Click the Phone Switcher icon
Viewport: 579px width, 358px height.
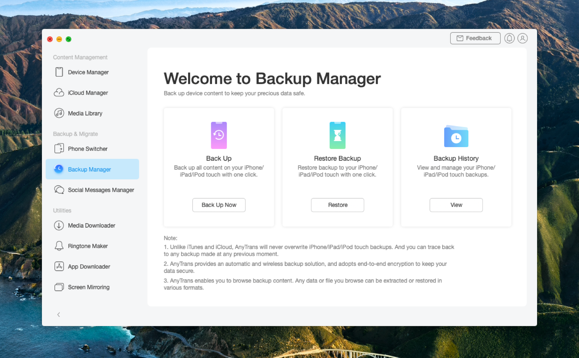(x=59, y=149)
